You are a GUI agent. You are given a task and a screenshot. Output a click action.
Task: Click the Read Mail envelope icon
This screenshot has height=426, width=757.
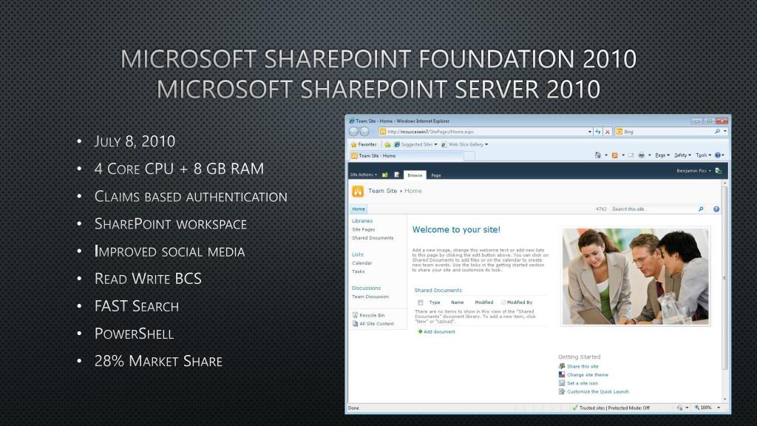tap(631, 155)
